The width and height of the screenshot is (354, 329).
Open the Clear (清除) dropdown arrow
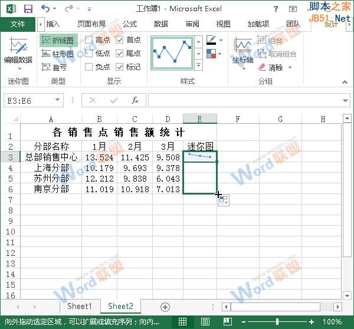coord(290,67)
